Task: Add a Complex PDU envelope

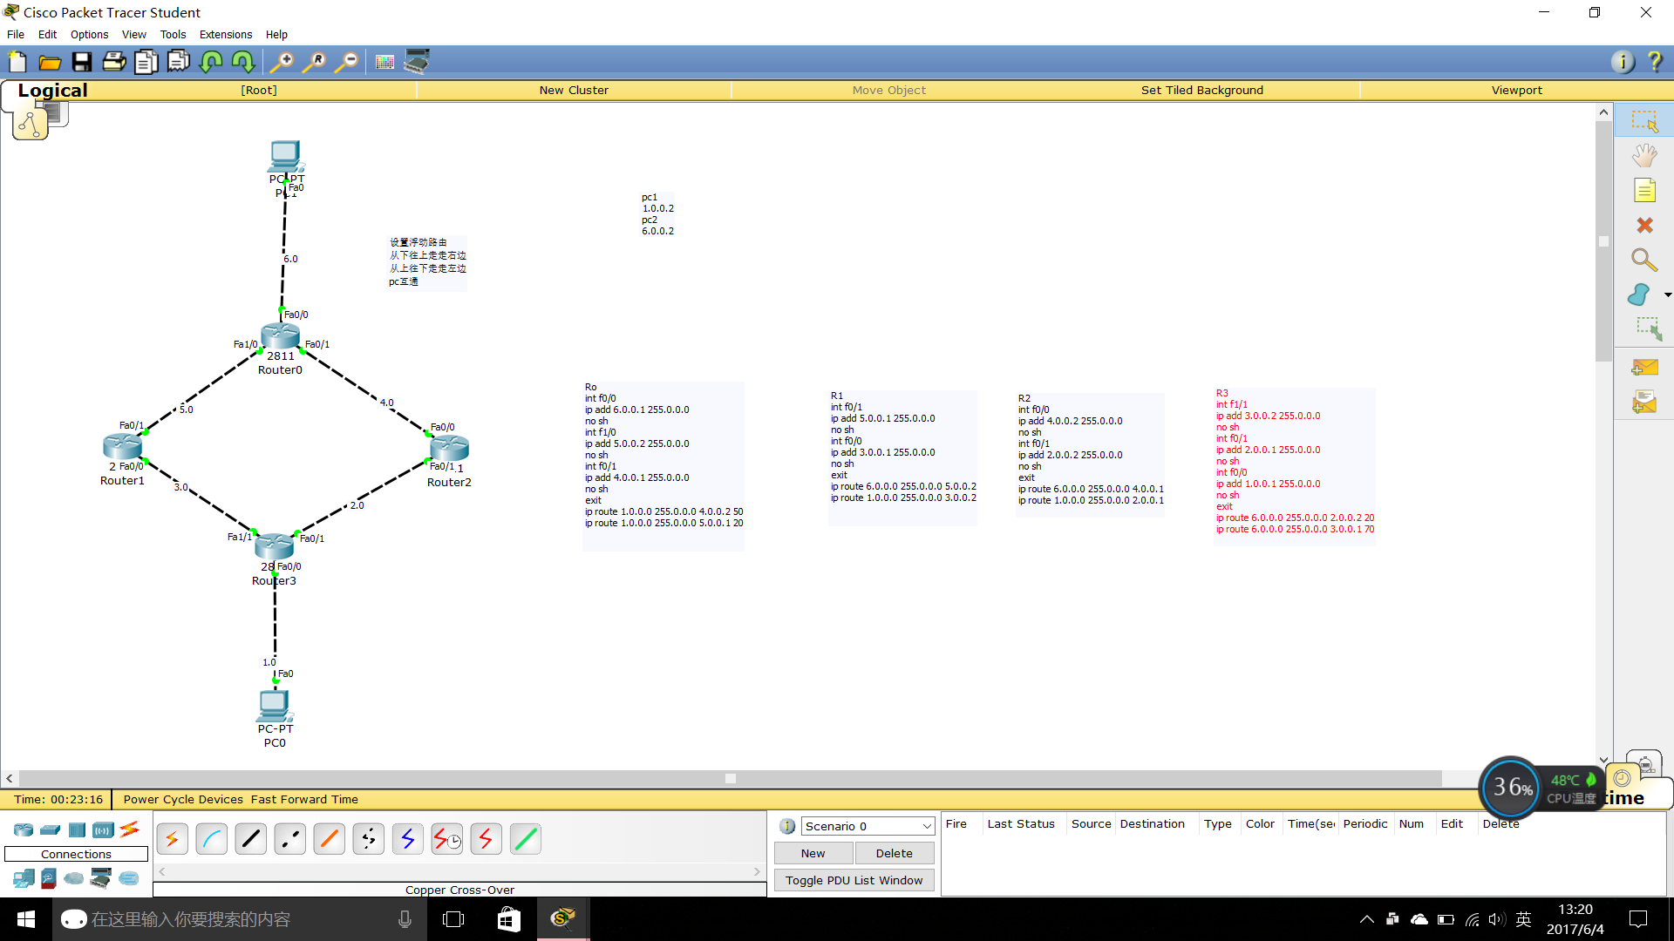Action: tap(1644, 403)
